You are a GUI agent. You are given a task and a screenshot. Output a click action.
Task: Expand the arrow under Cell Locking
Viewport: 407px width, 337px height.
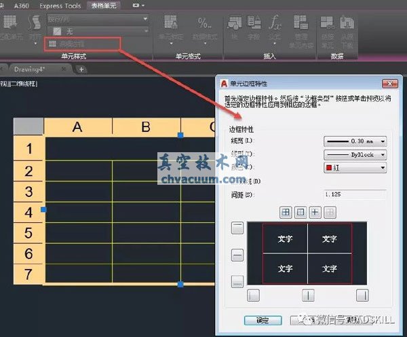click(x=172, y=43)
